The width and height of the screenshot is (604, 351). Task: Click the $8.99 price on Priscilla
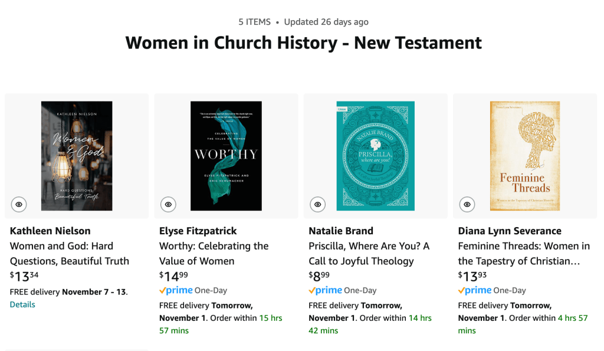point(319,275)
